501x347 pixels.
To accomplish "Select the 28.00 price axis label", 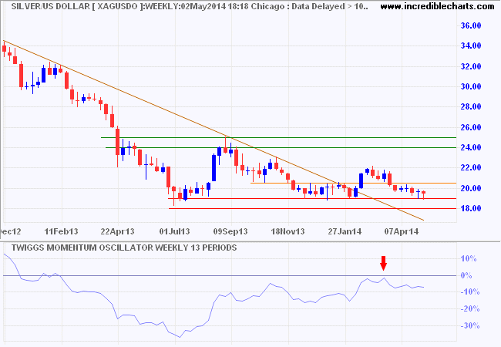I will (471, 106).
